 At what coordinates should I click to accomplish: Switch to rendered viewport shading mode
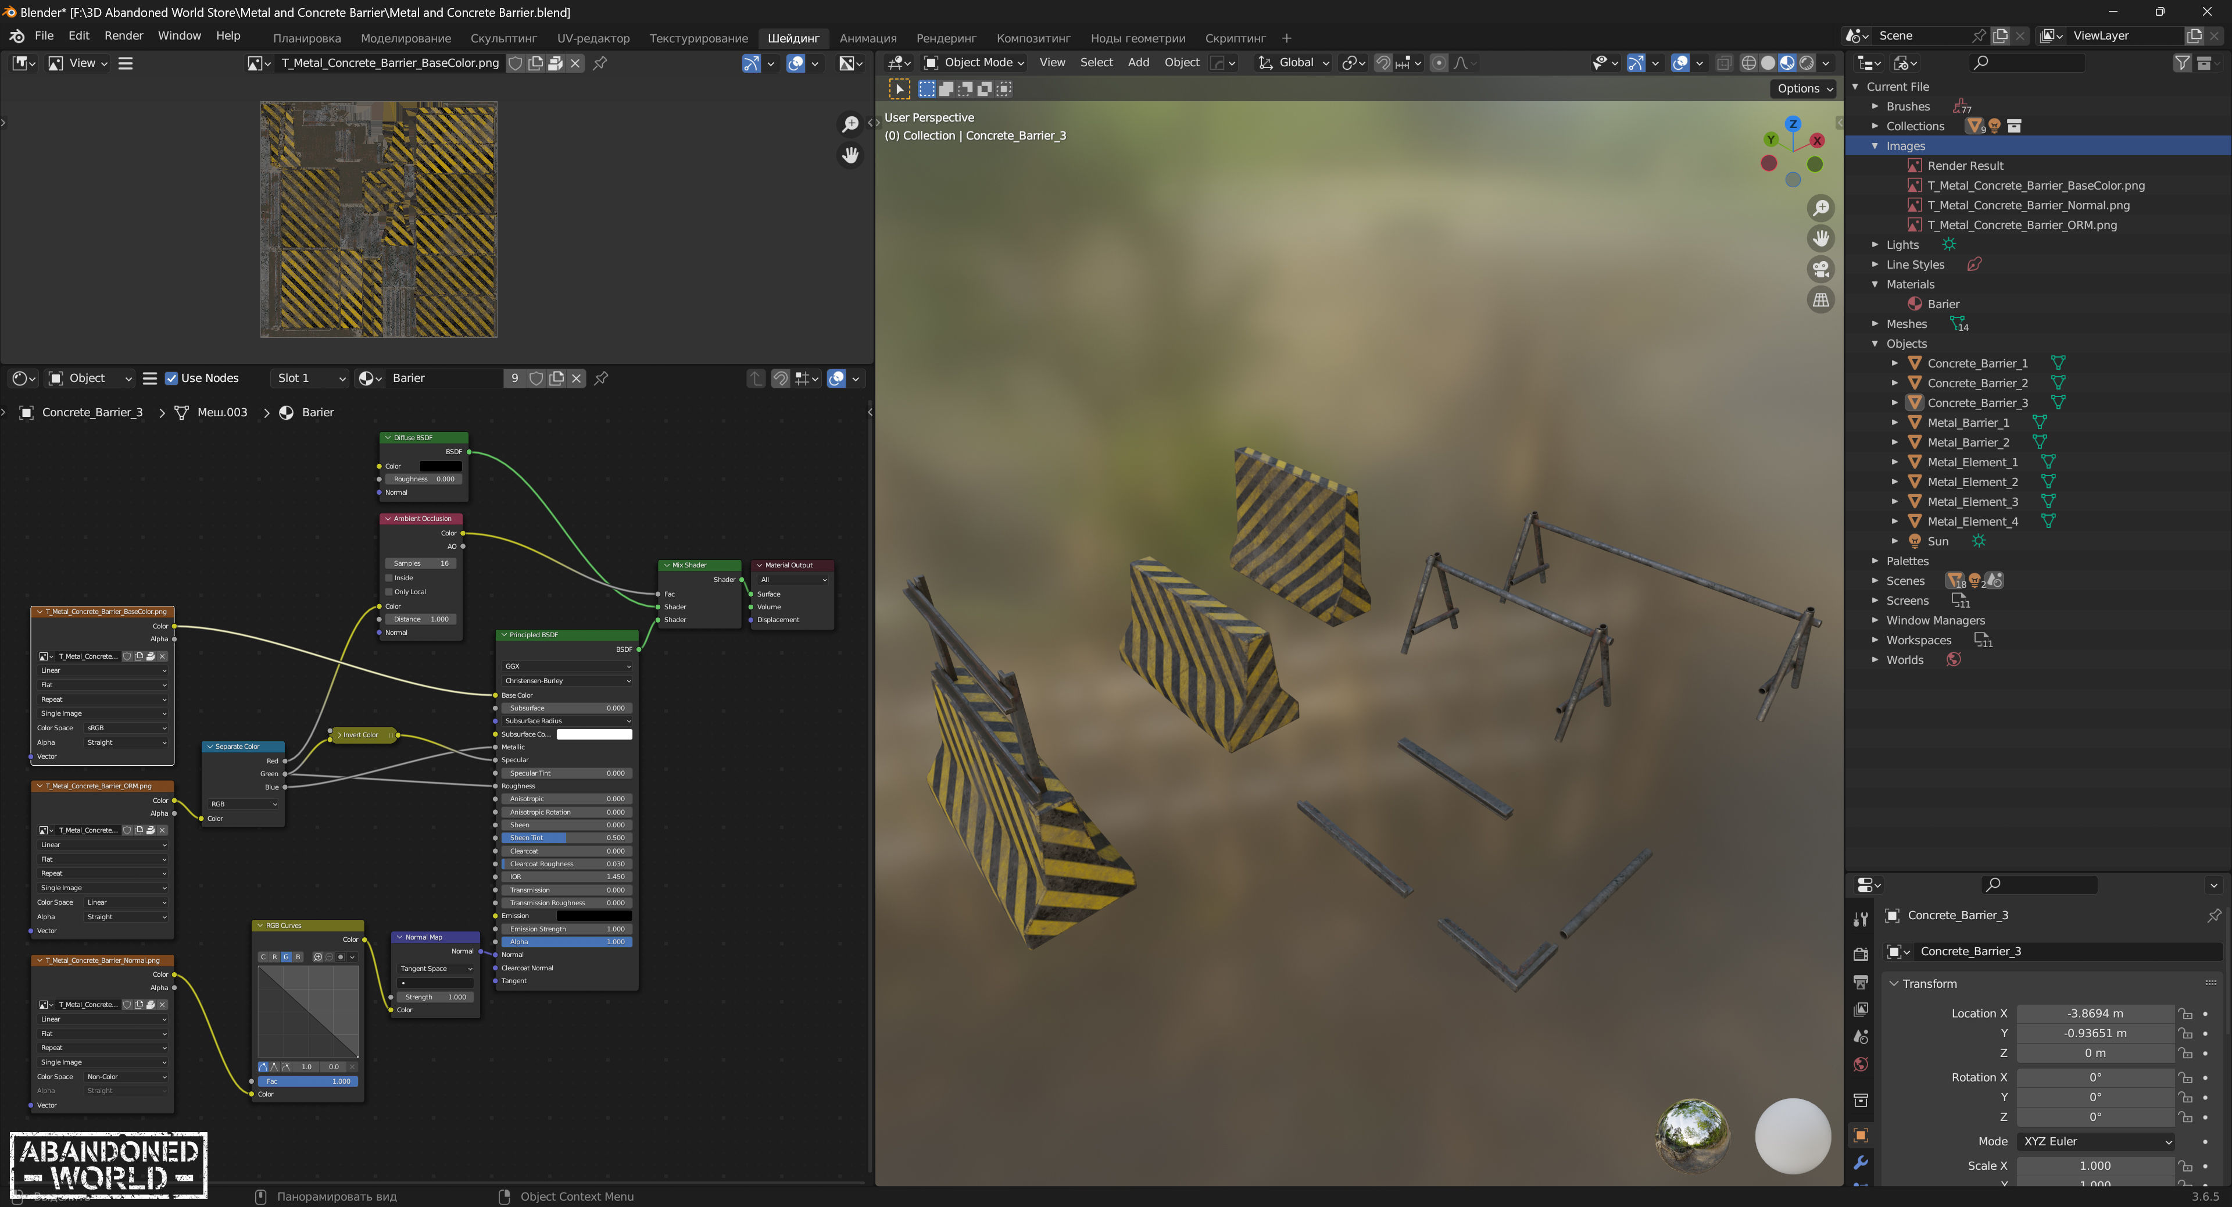pyautogui.click(x=1807, y=62)
